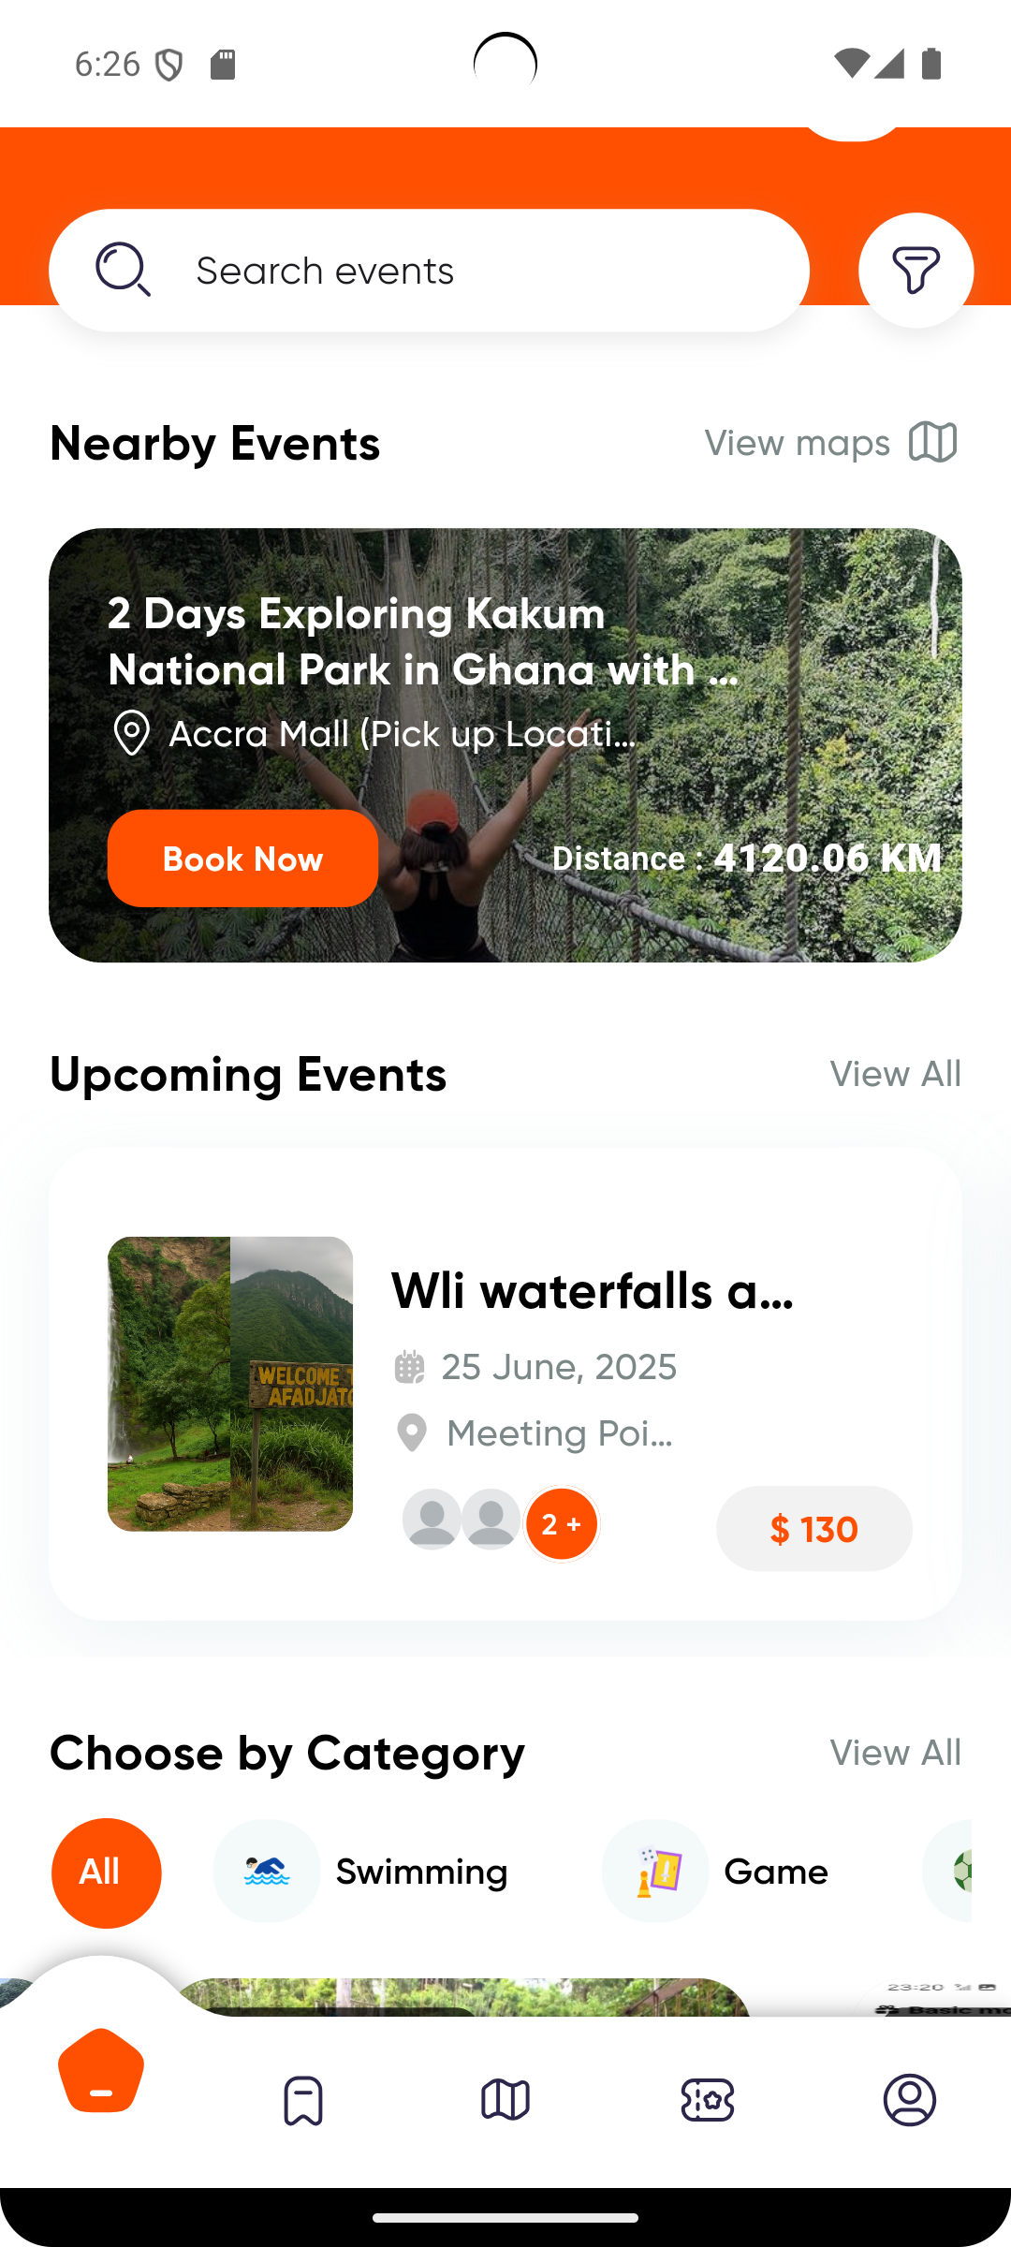Open the tickets tab in bottom navigation
The height and width of the screenshot is (2247, 1011).
[708, 2100]
